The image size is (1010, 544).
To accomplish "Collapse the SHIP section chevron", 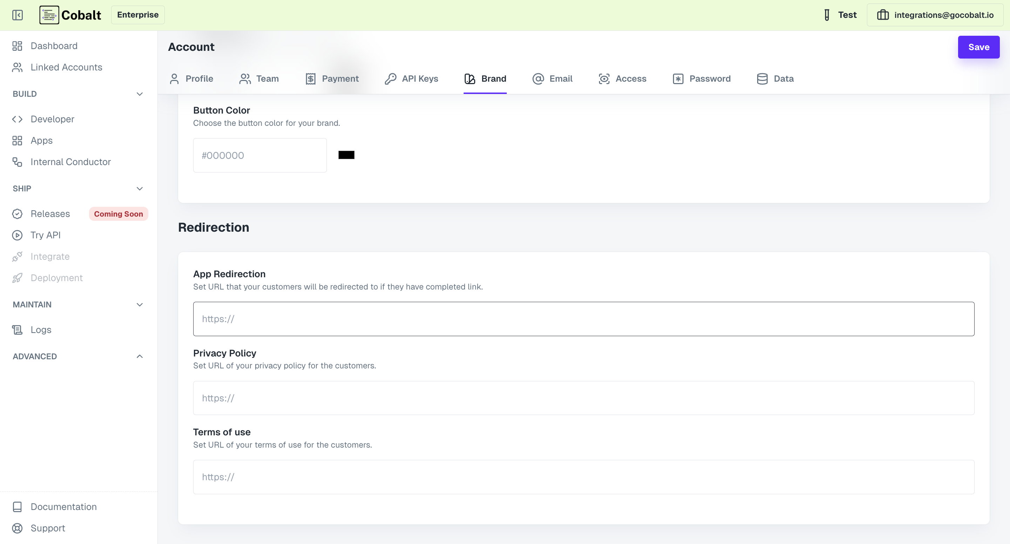I will 140,189.
